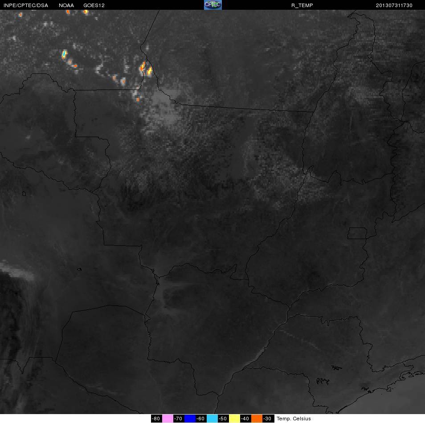Click the dark blue -70 legend swatch
The image size is (425, 423).
pyautogui.click(x=190, y=419)
